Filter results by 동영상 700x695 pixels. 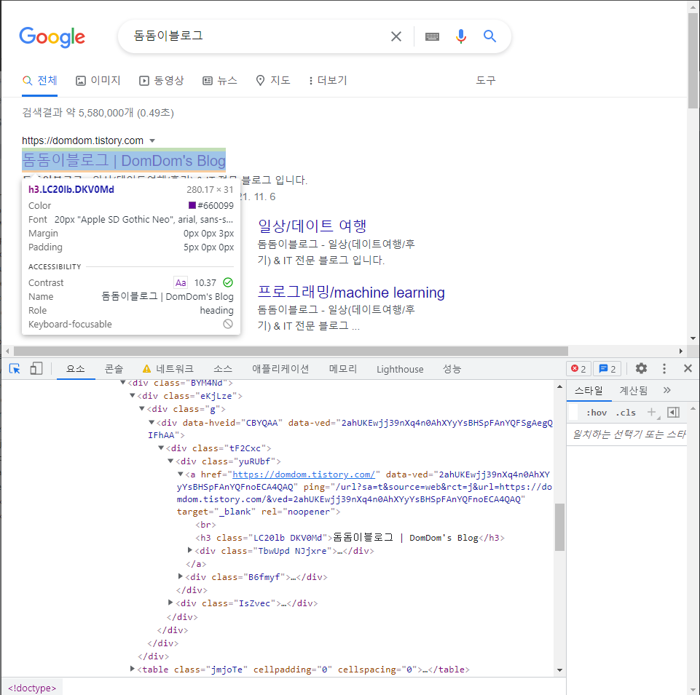pyautogui.click(x=161, y=80)
